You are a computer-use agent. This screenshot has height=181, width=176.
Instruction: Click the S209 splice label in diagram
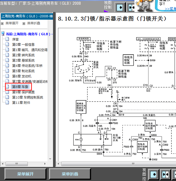153,60
